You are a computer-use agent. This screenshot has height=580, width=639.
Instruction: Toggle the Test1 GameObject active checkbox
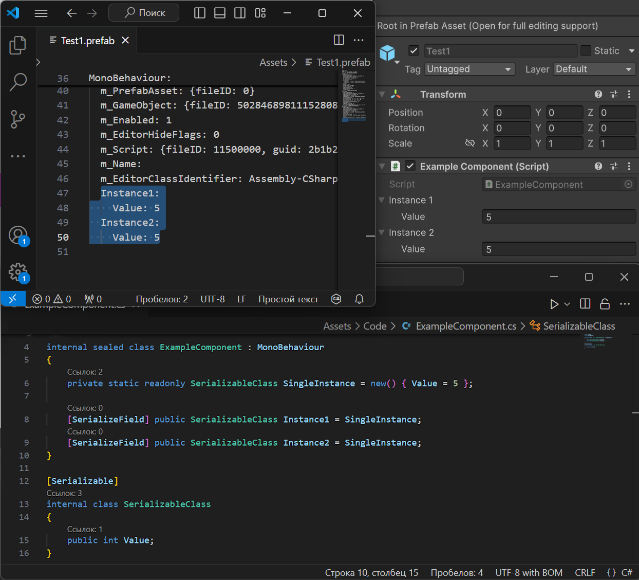414,51
